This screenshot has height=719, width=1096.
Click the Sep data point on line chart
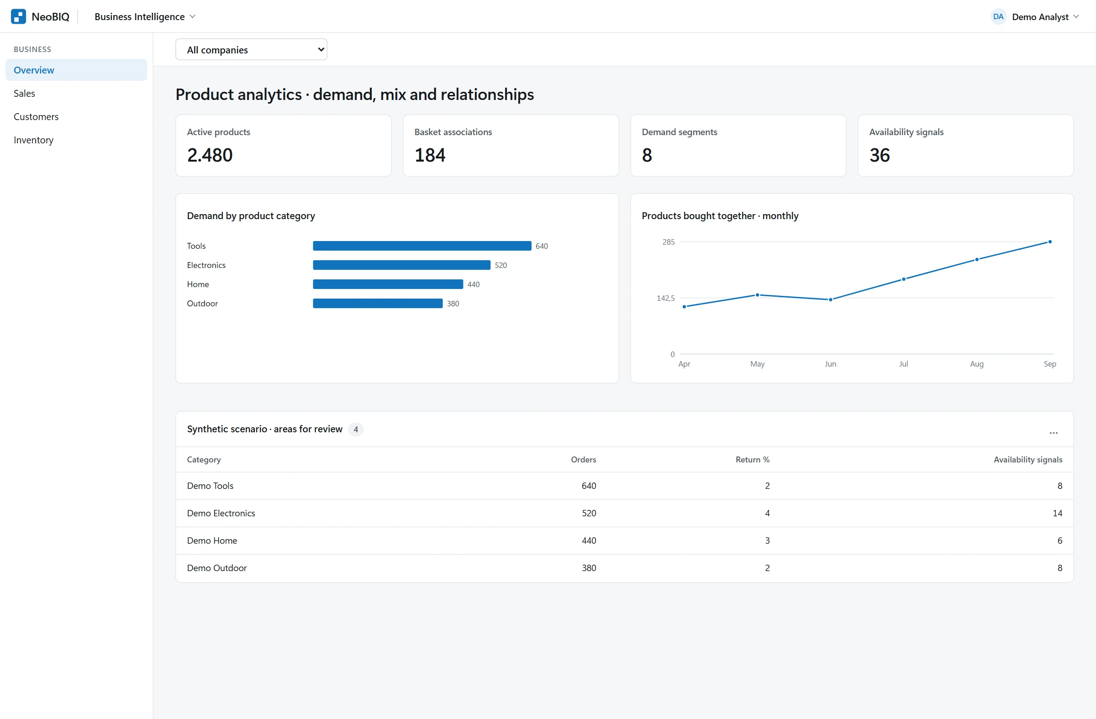1050,241
